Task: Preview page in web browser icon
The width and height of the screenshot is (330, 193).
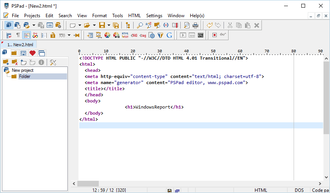Action: [152, 35]
